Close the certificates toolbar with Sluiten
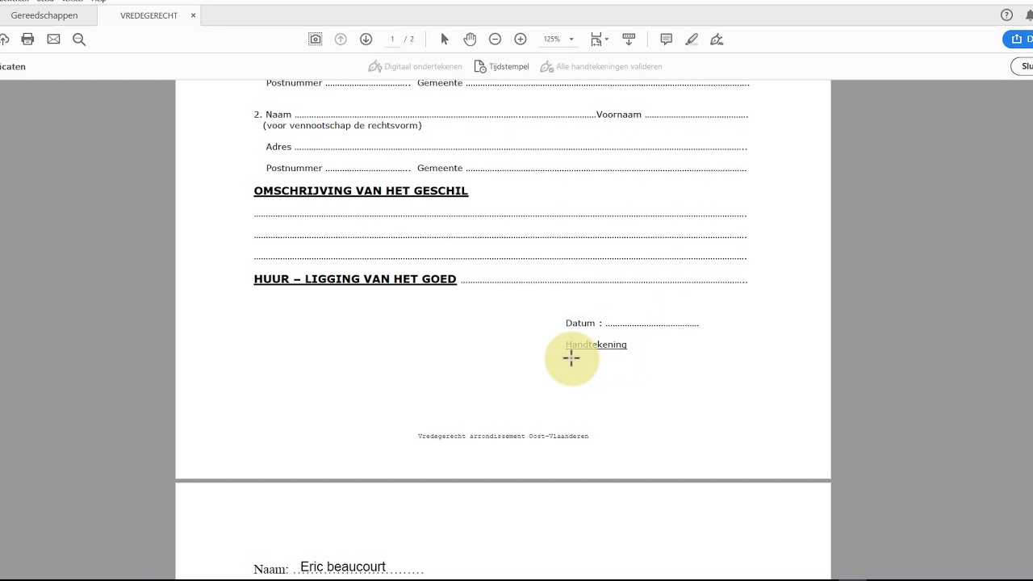This screenshot has height=581, width=1033. (x=1023, y=66)
